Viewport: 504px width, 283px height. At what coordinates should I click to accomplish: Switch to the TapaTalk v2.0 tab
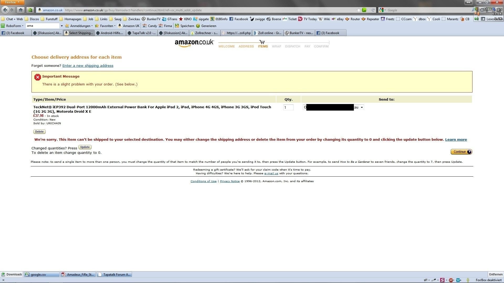(141, 33)
